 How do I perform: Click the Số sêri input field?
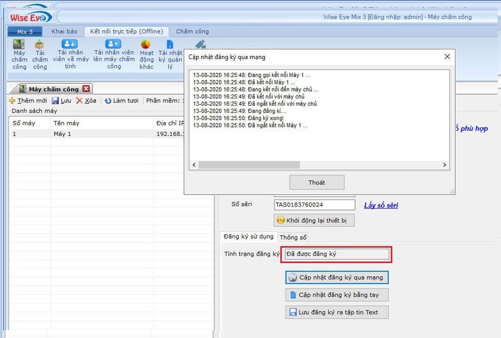click(315, 205)
